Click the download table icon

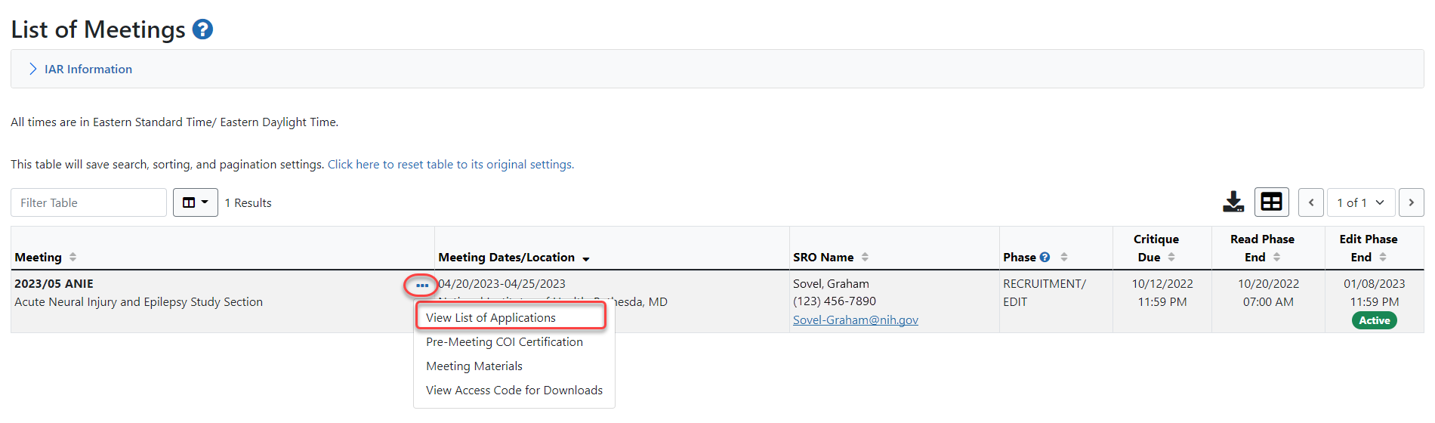1233,202
